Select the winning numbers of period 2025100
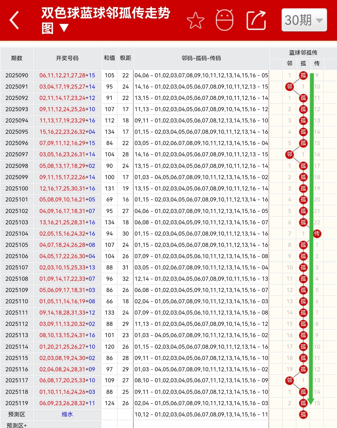Viewport: 337px width, 428px height. click(x=67, y=188)
